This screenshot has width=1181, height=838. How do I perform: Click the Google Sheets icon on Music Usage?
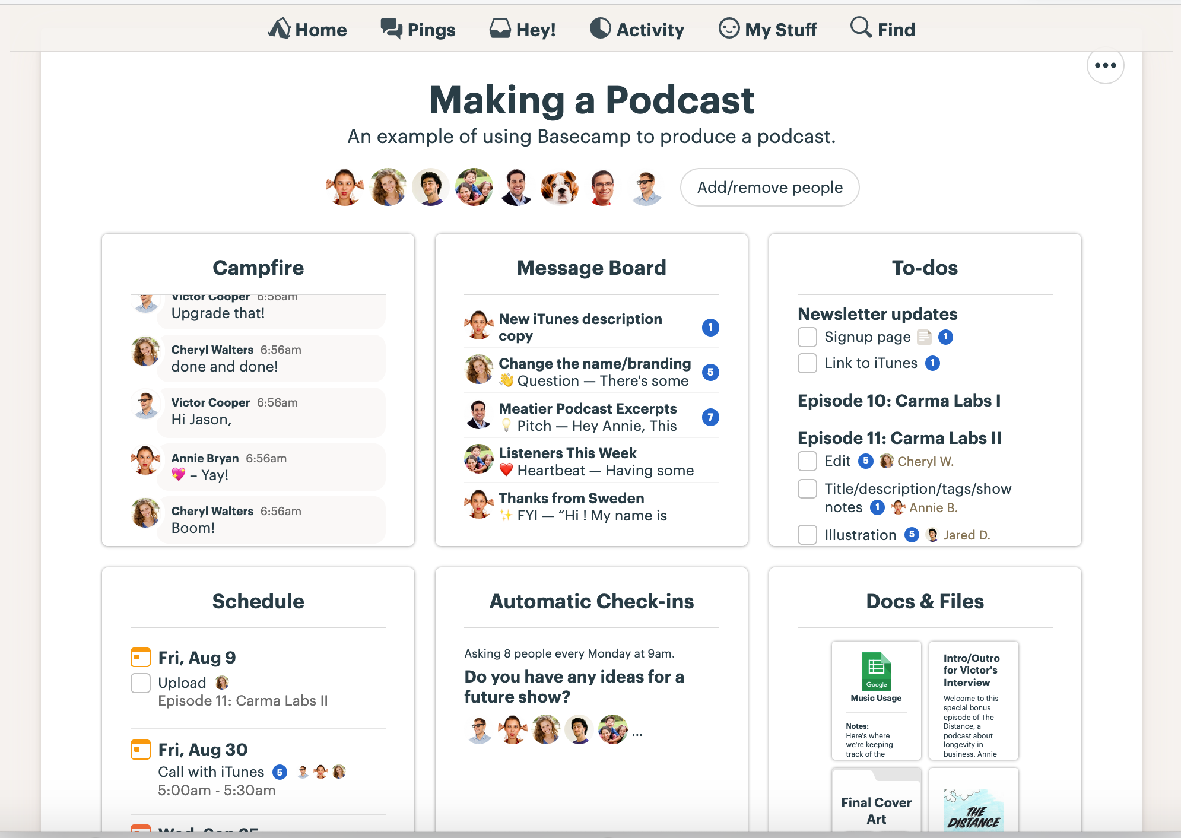(x=876, y=671)
